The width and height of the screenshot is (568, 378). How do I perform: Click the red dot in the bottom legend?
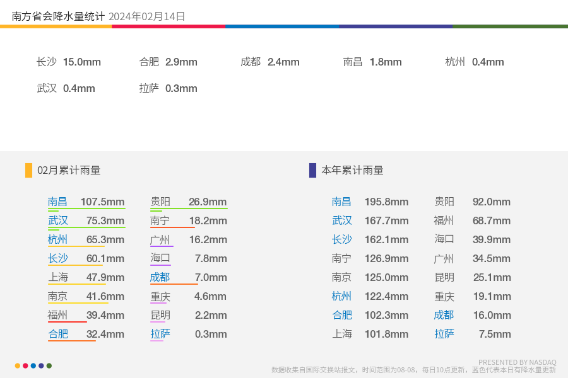pyautogui.click(x=25, y=365)
